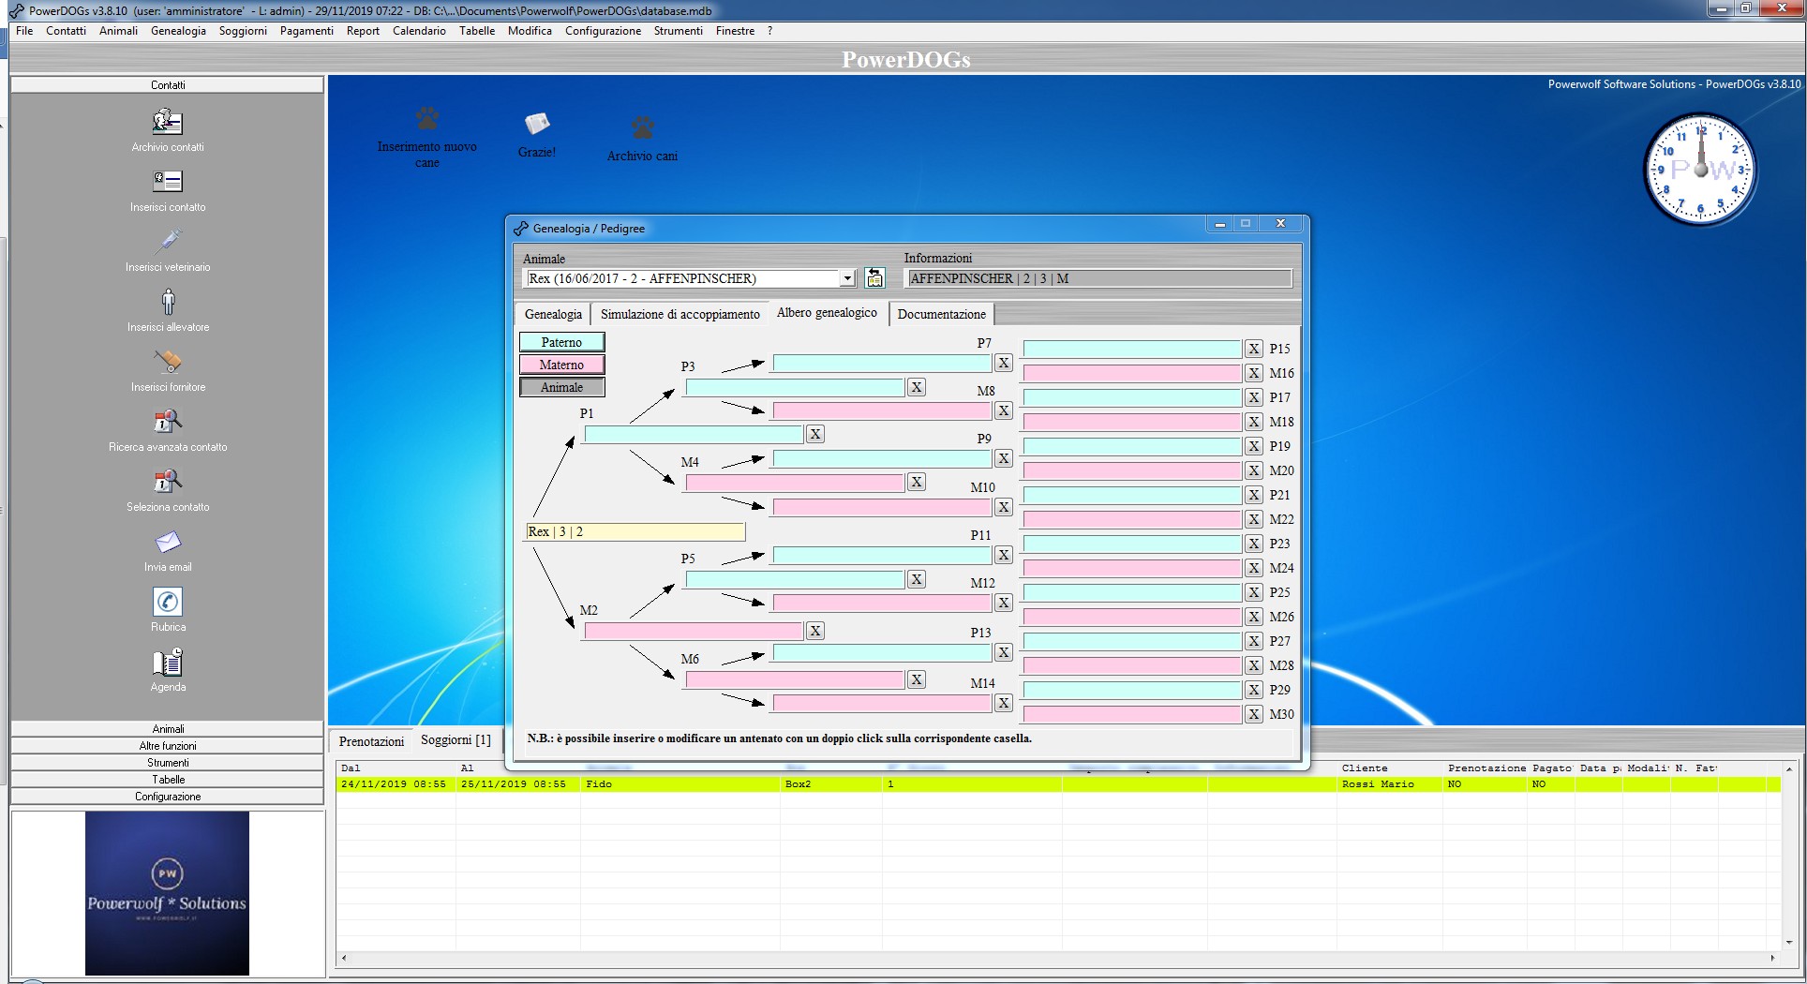Clear ancestor P3 with its X button
Screen dimensions: 1807x984
coord(917,387)
